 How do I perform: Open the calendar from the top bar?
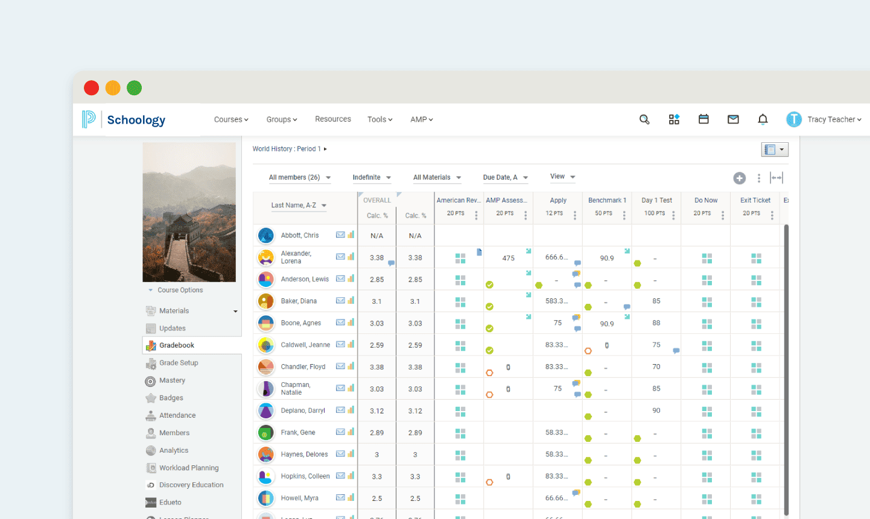[703, 119]
